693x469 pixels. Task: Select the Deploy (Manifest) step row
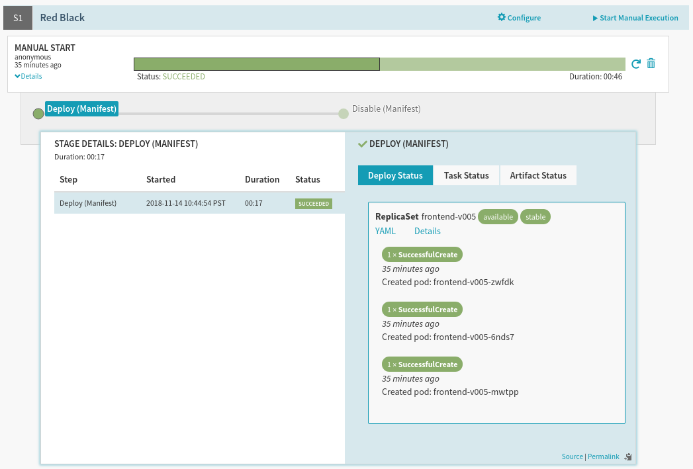(x=199, y=203)
